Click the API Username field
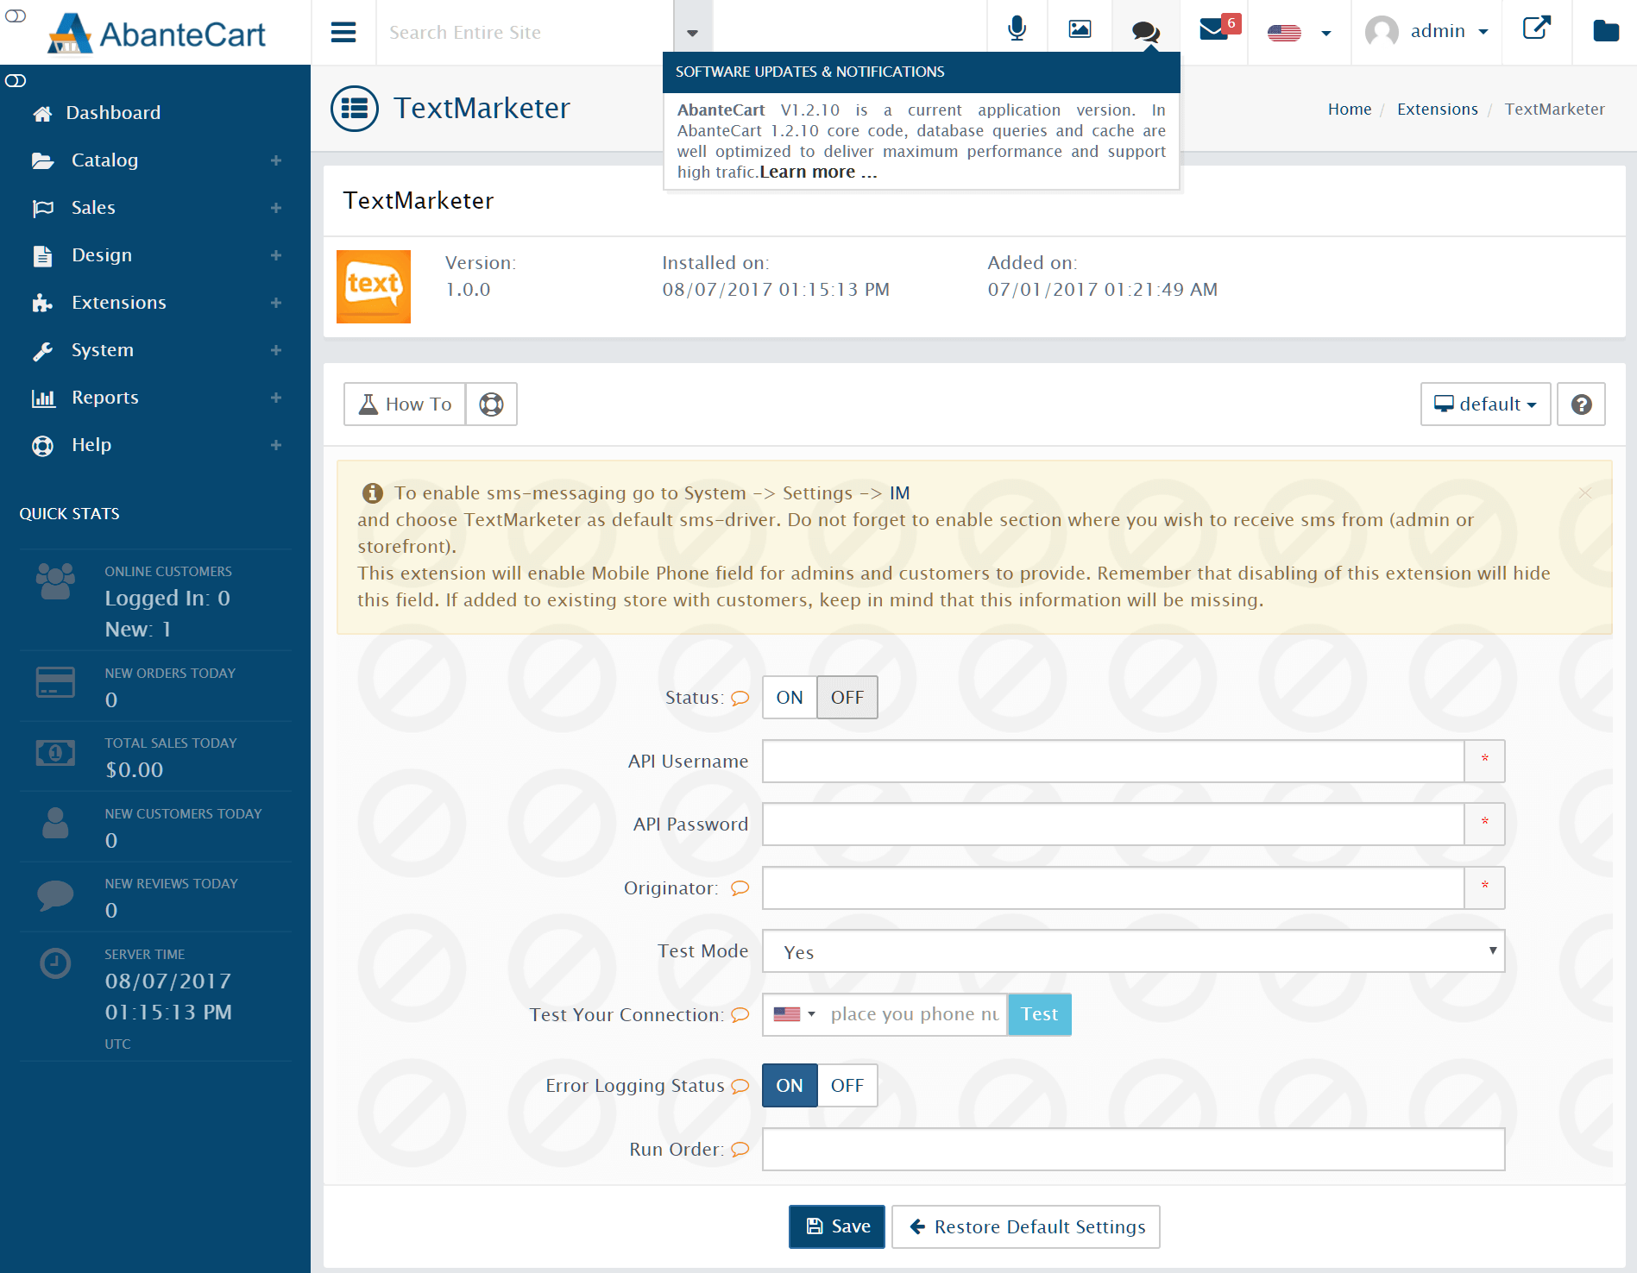Screen dimensions: 1637x1273 [x=1113, y=761]
